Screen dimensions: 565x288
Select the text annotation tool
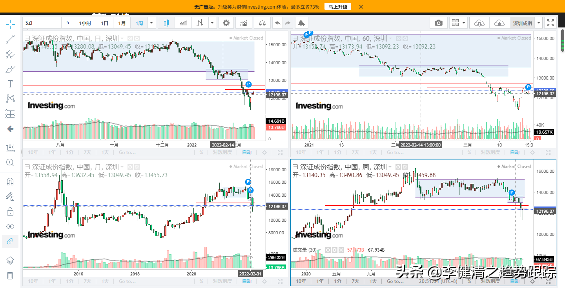pos(10,84)
